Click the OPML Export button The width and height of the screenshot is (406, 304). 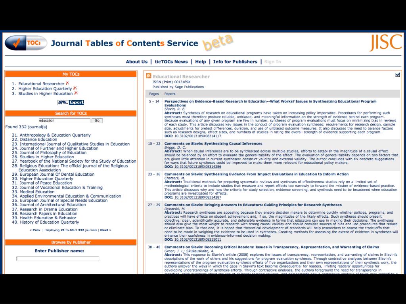pos(71,103)
